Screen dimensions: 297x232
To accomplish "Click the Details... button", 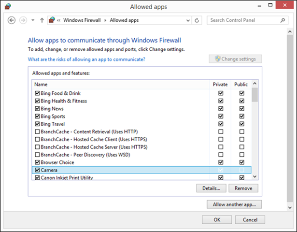I will (211, 188).
